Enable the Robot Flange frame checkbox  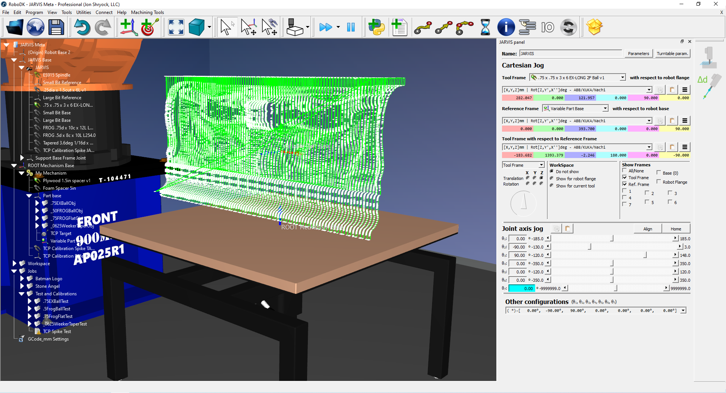(x=659, y=182)
